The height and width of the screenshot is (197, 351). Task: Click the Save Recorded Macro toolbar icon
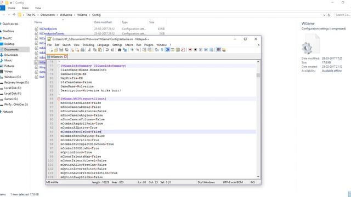pos(211,50)
